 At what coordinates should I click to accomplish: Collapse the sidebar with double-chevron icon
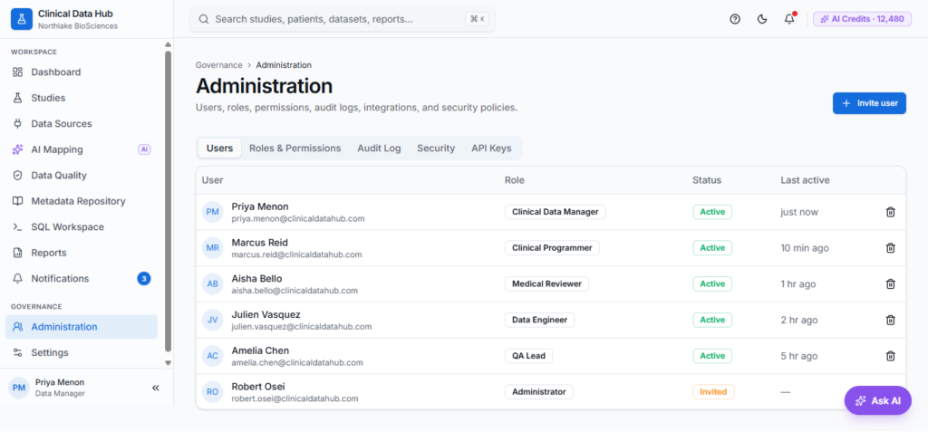(156, 389)
